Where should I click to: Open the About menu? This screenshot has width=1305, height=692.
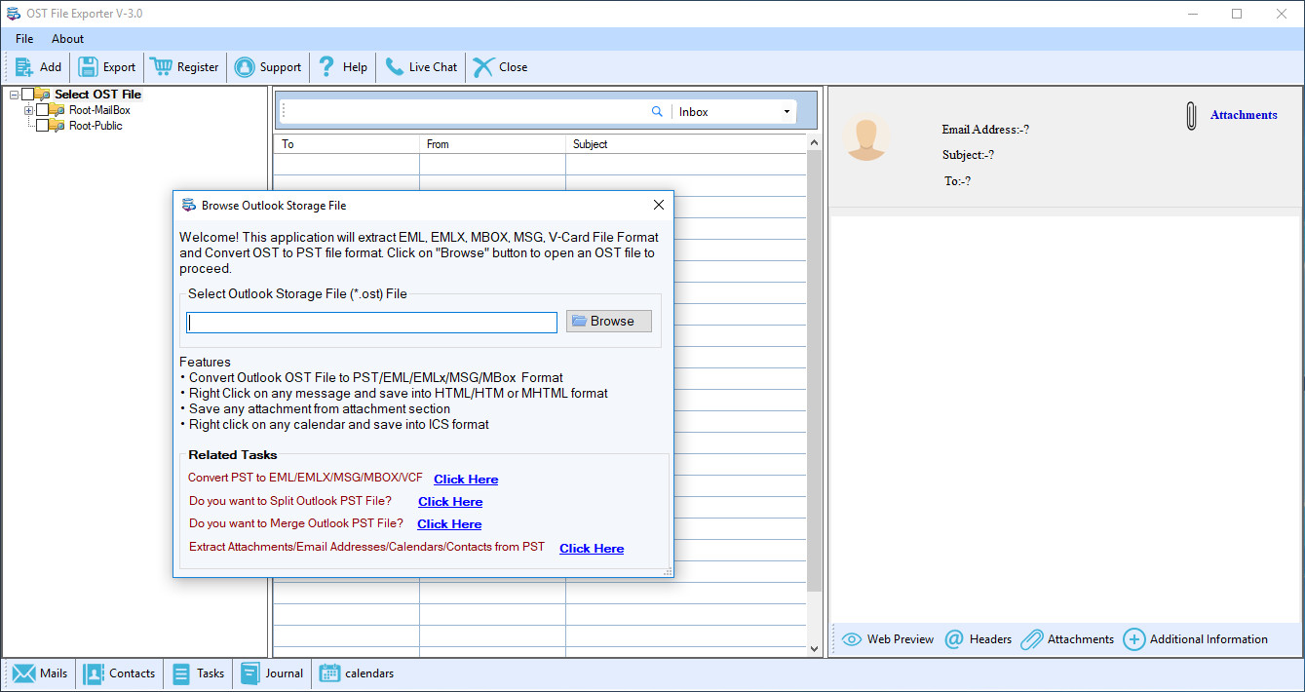68,39
